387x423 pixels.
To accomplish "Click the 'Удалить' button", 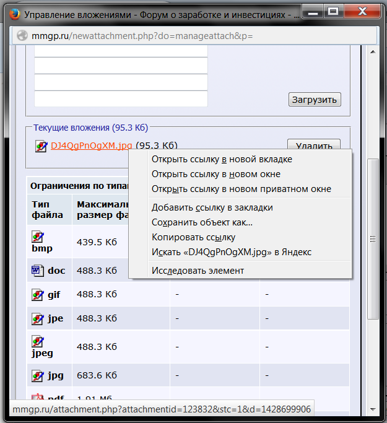I will pos(314,146).
